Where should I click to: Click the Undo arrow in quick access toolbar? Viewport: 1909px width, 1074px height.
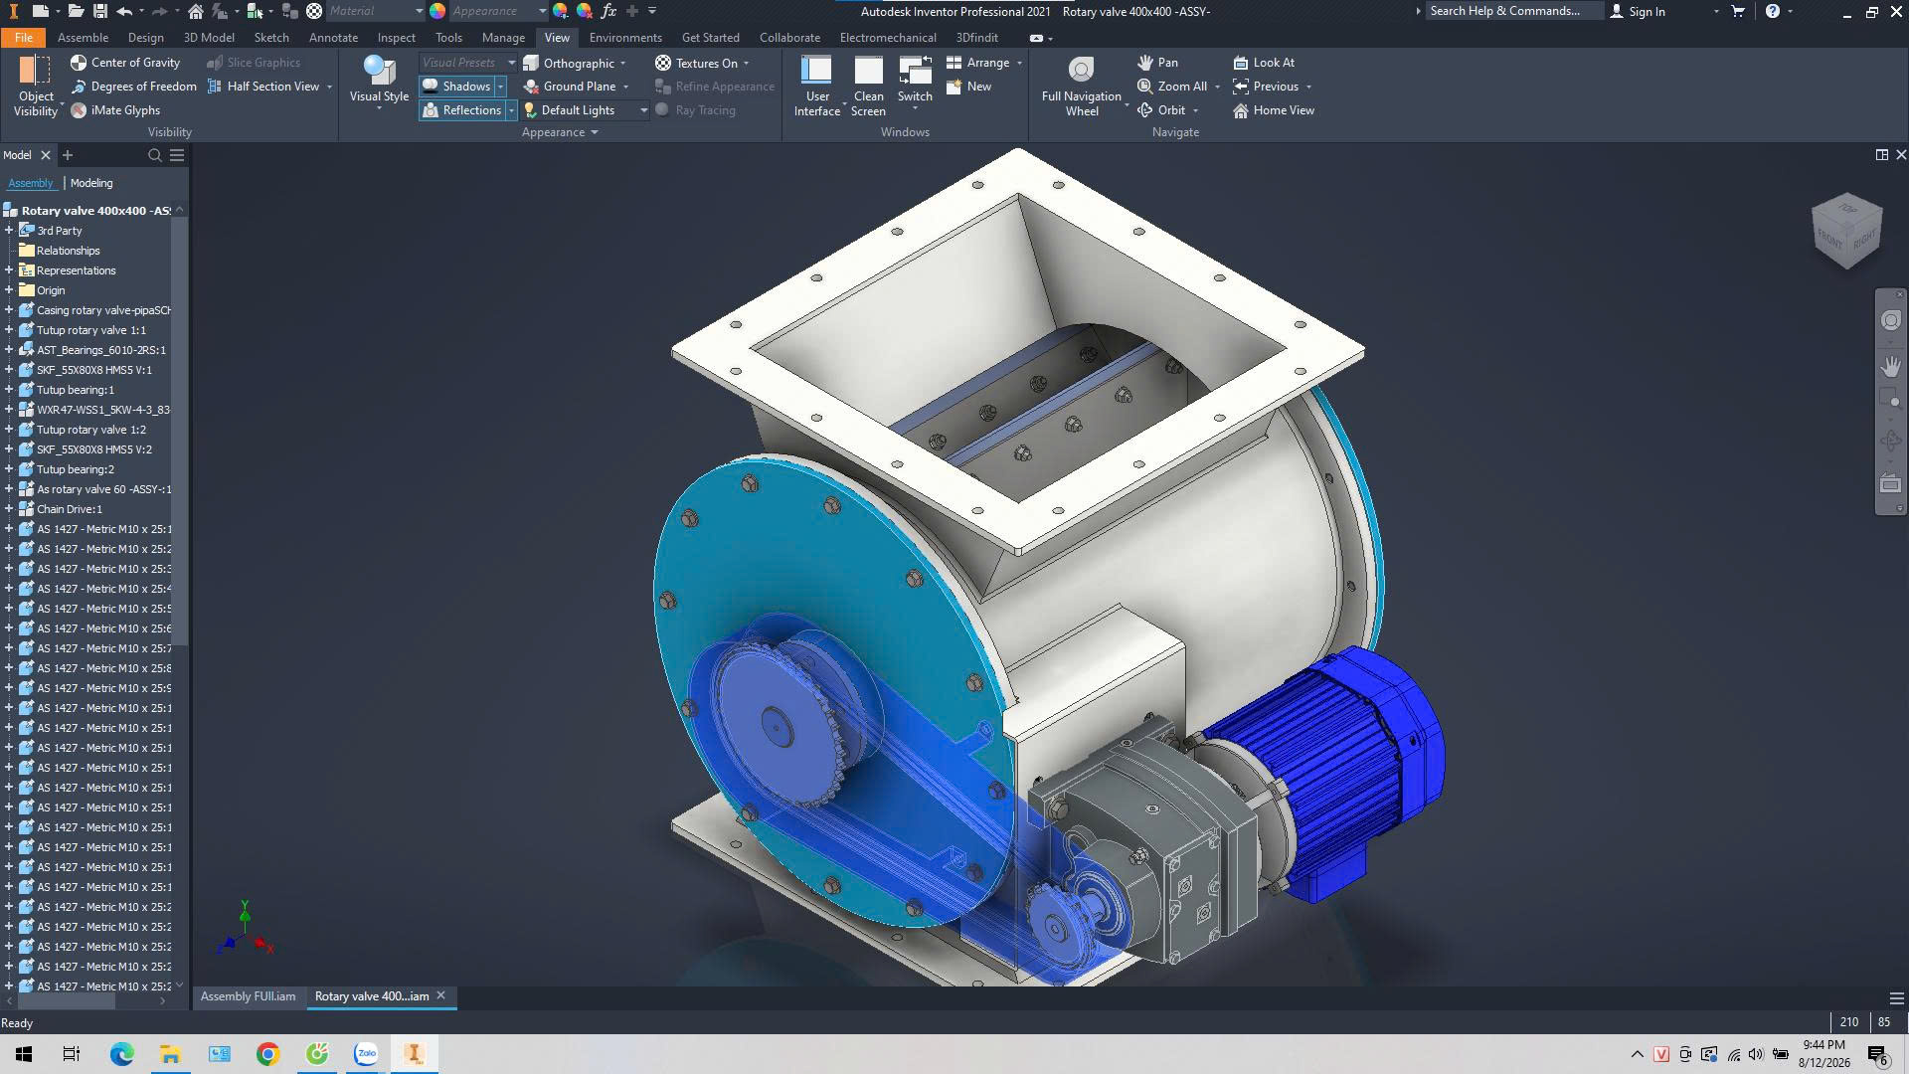tap(124, 11)
